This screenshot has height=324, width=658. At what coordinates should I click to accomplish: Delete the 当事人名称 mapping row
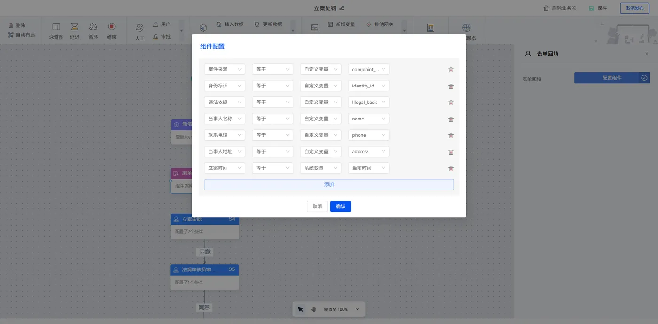click(x=451, y=119)
